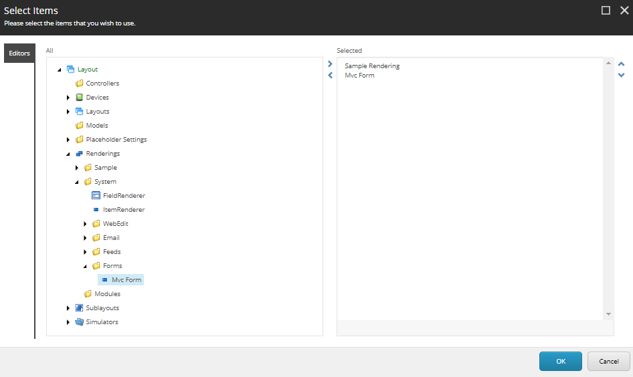The height and width of the screenshot is (377, 633).
Task: Collapse the Renderings node
Action: [x=68, y=154]
